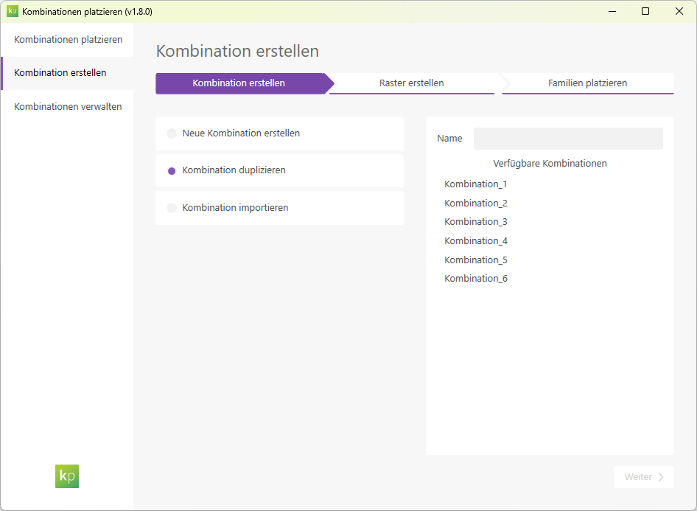This screenshot has height=511, width=697.
Task: Select Kombination_2 from the list
Action: tap(475, 202)
